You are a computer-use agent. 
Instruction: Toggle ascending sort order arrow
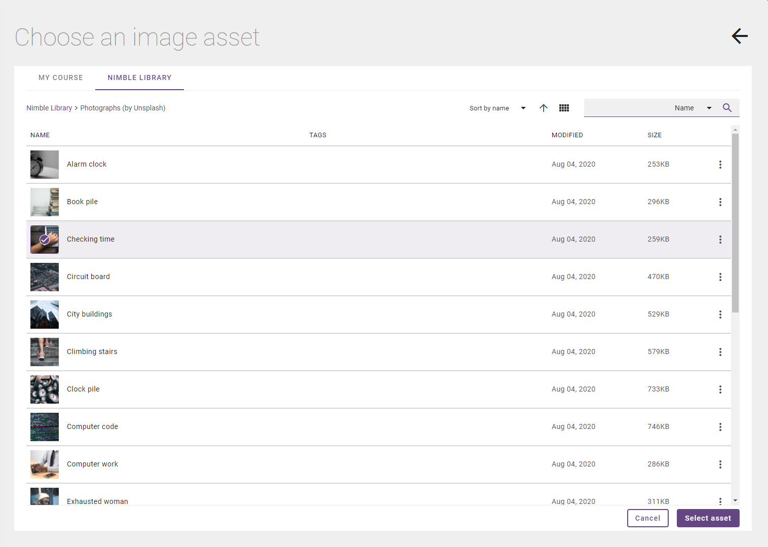(544, 108)
